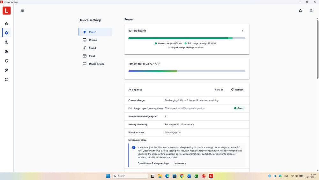
Task: Click the 'Temperature: 25°C / 77°F' text
Action: (x=144, y=64)
